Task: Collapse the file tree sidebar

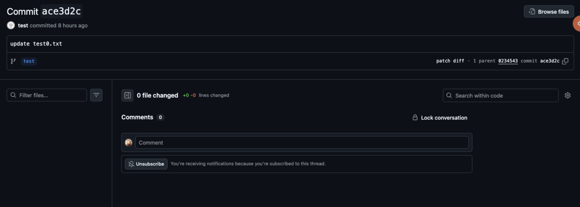Action: (x=128, y=96)
